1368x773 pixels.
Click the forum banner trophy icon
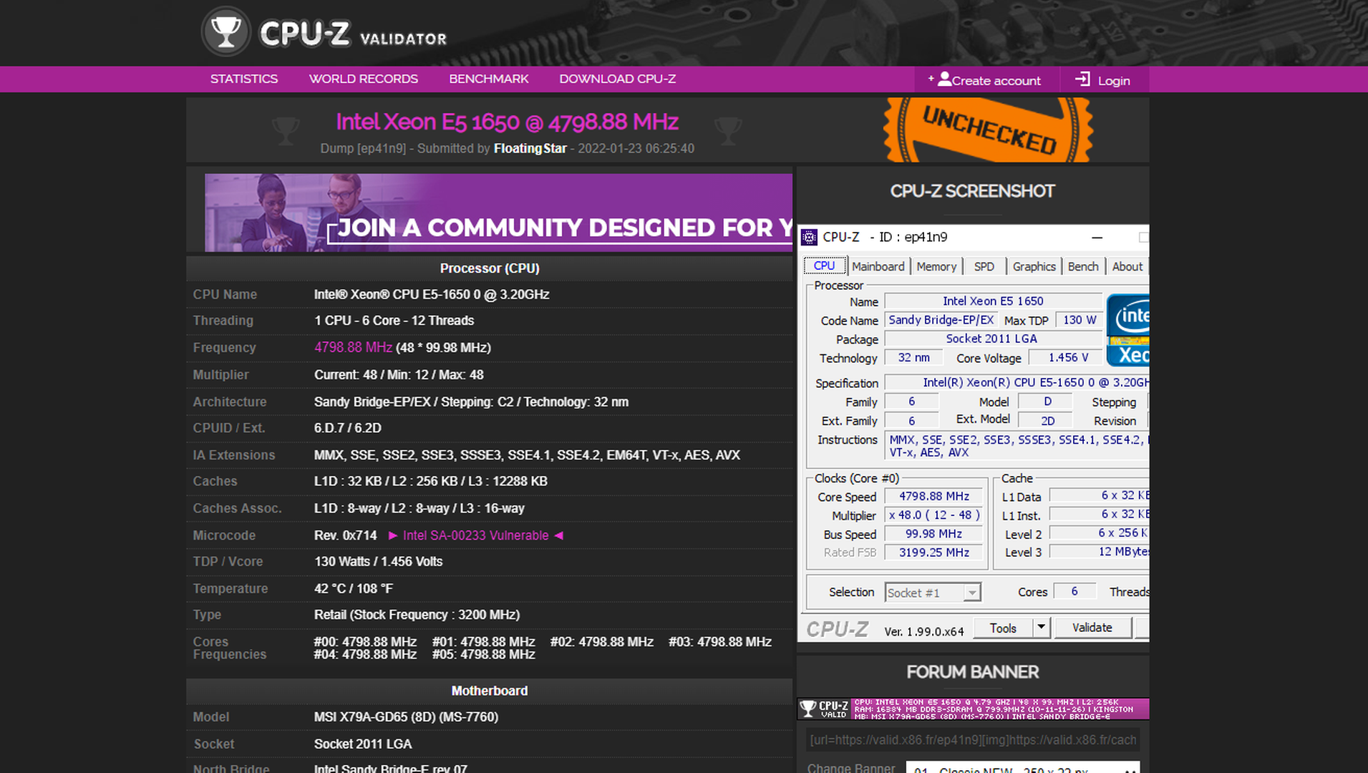click(807, 709)
